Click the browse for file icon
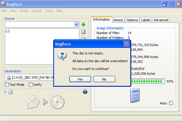This screenshot has width=182, height=122. pos(83,31)
